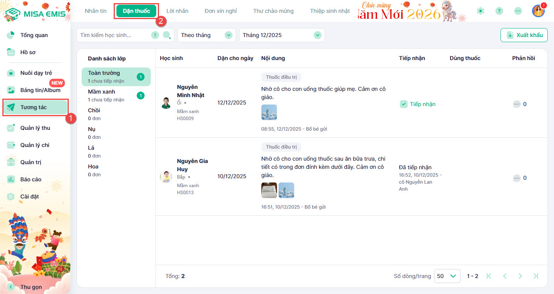Viewport: 554px width, 294px height.
Task: Click the student search input field
Action: pyautogui.click(x=113, y=35)
